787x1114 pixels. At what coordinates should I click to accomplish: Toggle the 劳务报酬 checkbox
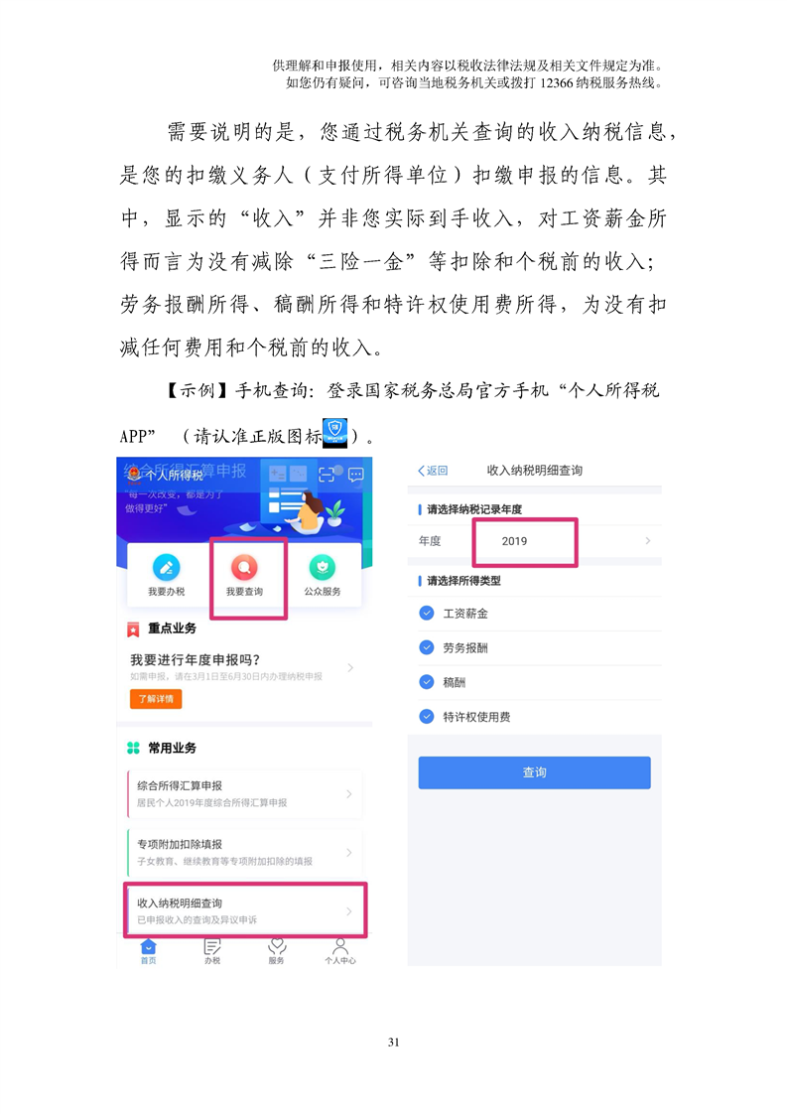pos(426,647)
